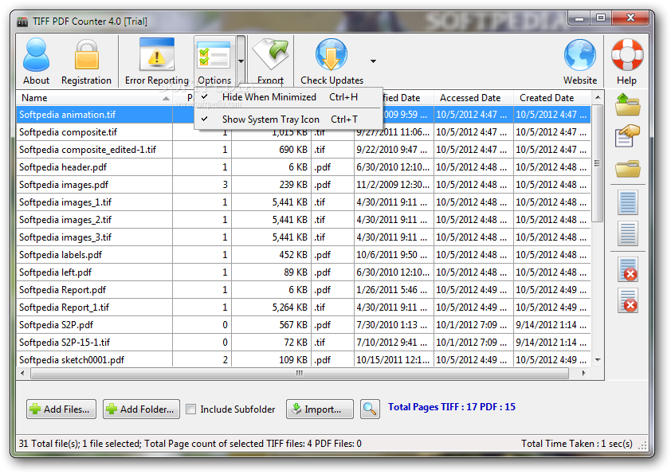Click Total Pages TIFF : 17 PDF : 15
Screen dimensions: 671x474
point(452,407)
